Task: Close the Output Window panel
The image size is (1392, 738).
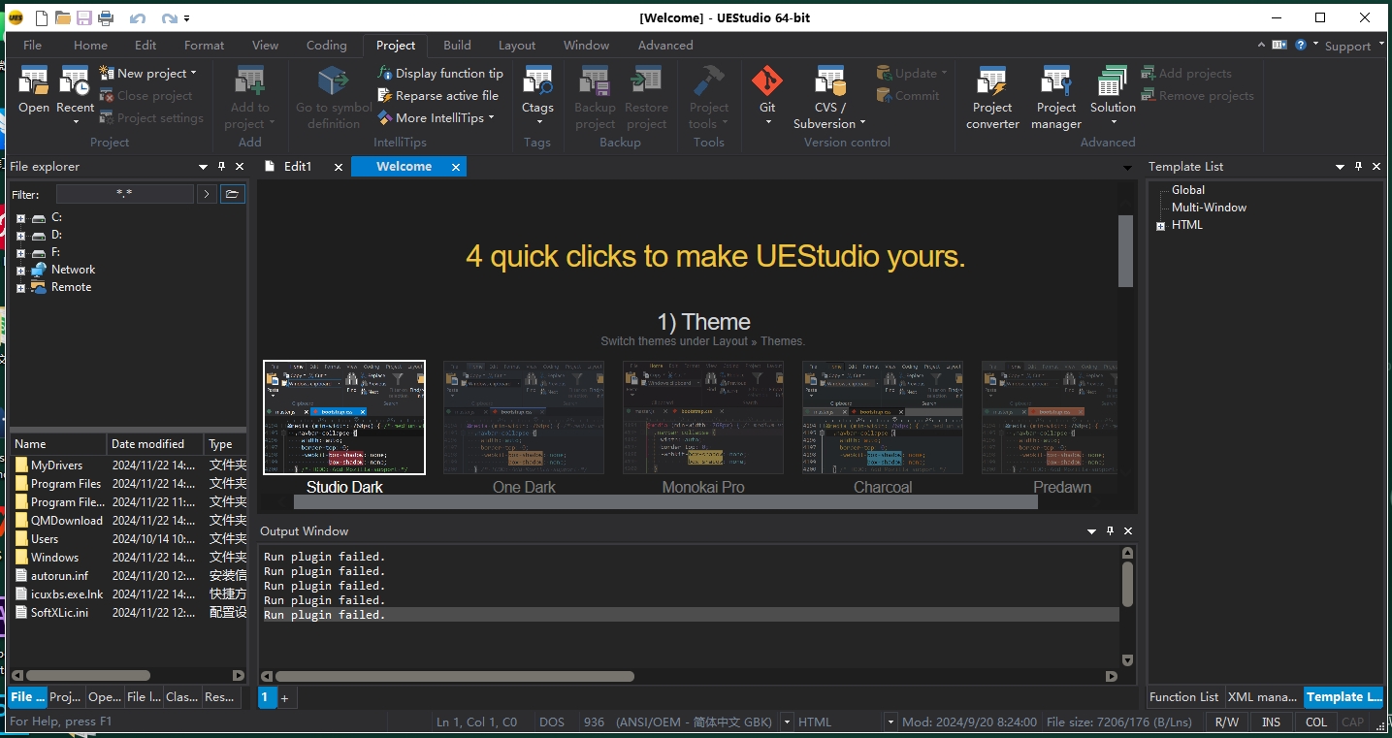Action: coord(1128,530)
